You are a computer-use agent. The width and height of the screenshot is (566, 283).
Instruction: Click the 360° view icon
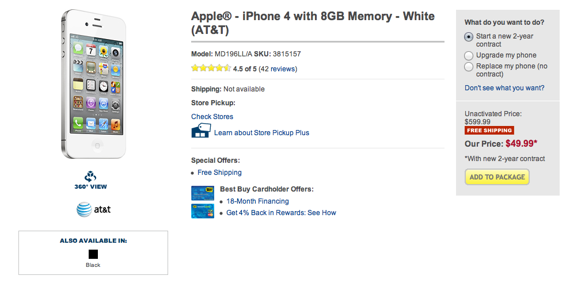click(x=91, y=176)
